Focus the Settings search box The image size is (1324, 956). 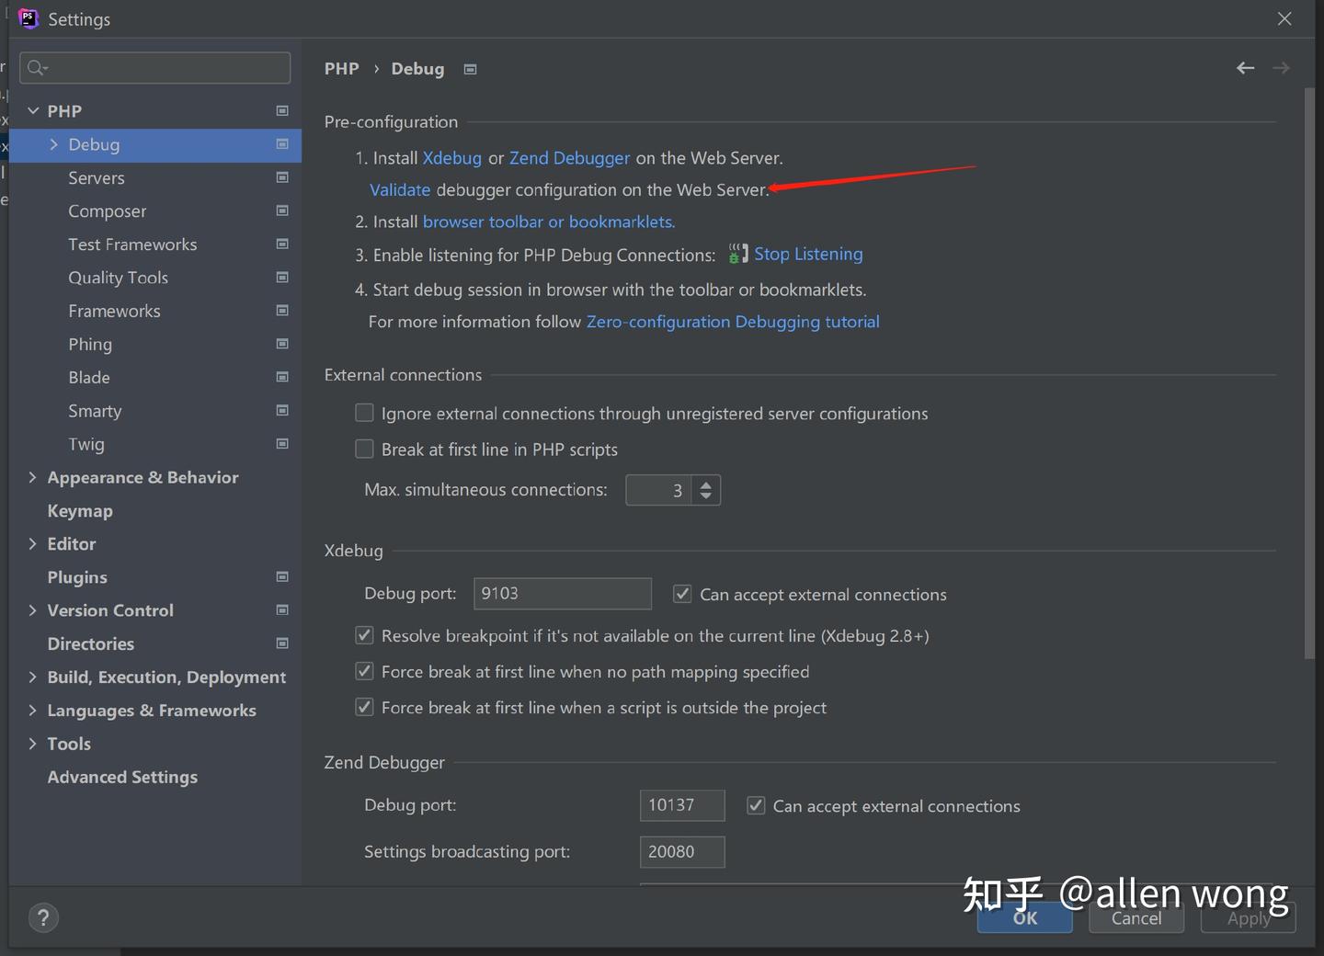[155, 67]
